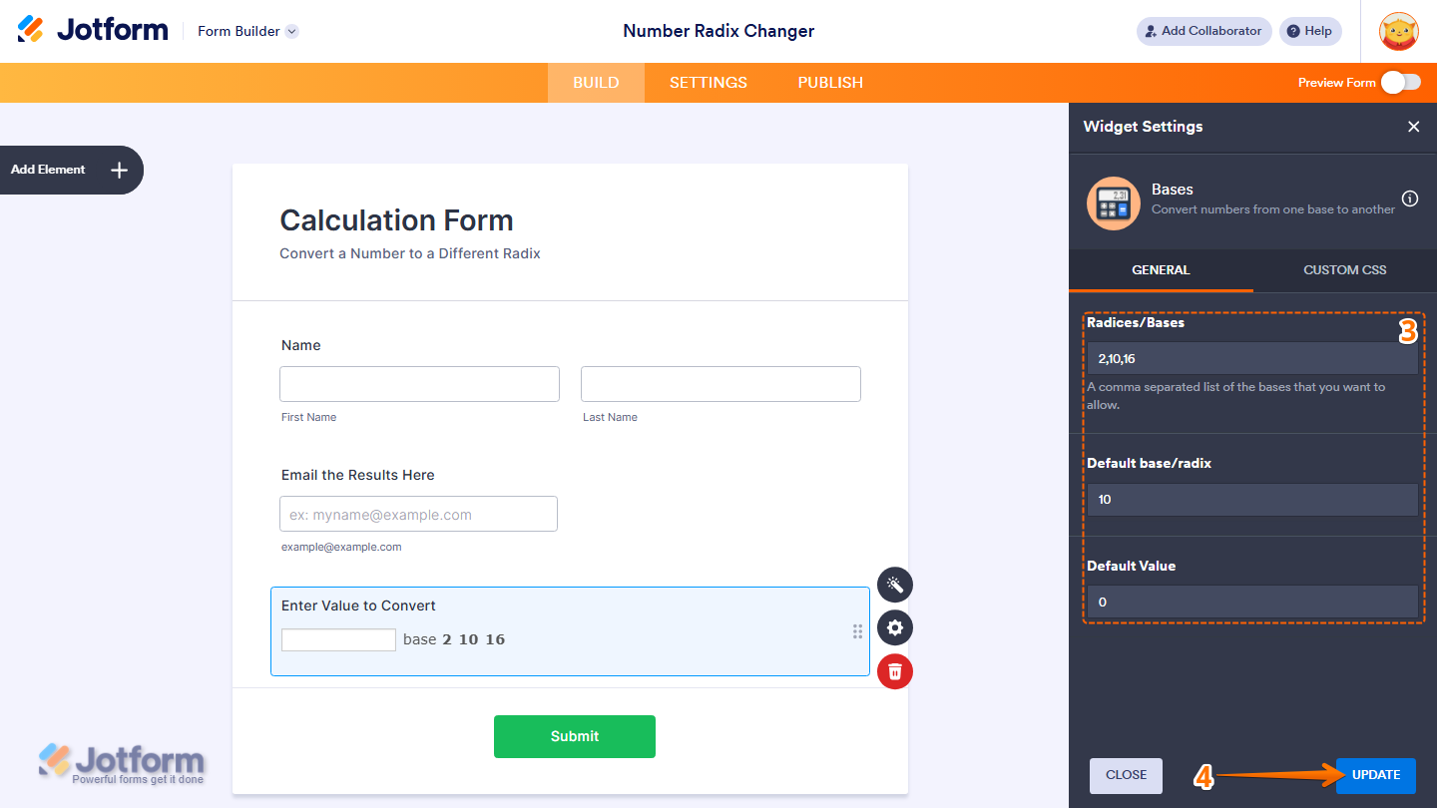1437x808 pixels.
Task: Click the profile avatar icon
Action: point(1399,31)
